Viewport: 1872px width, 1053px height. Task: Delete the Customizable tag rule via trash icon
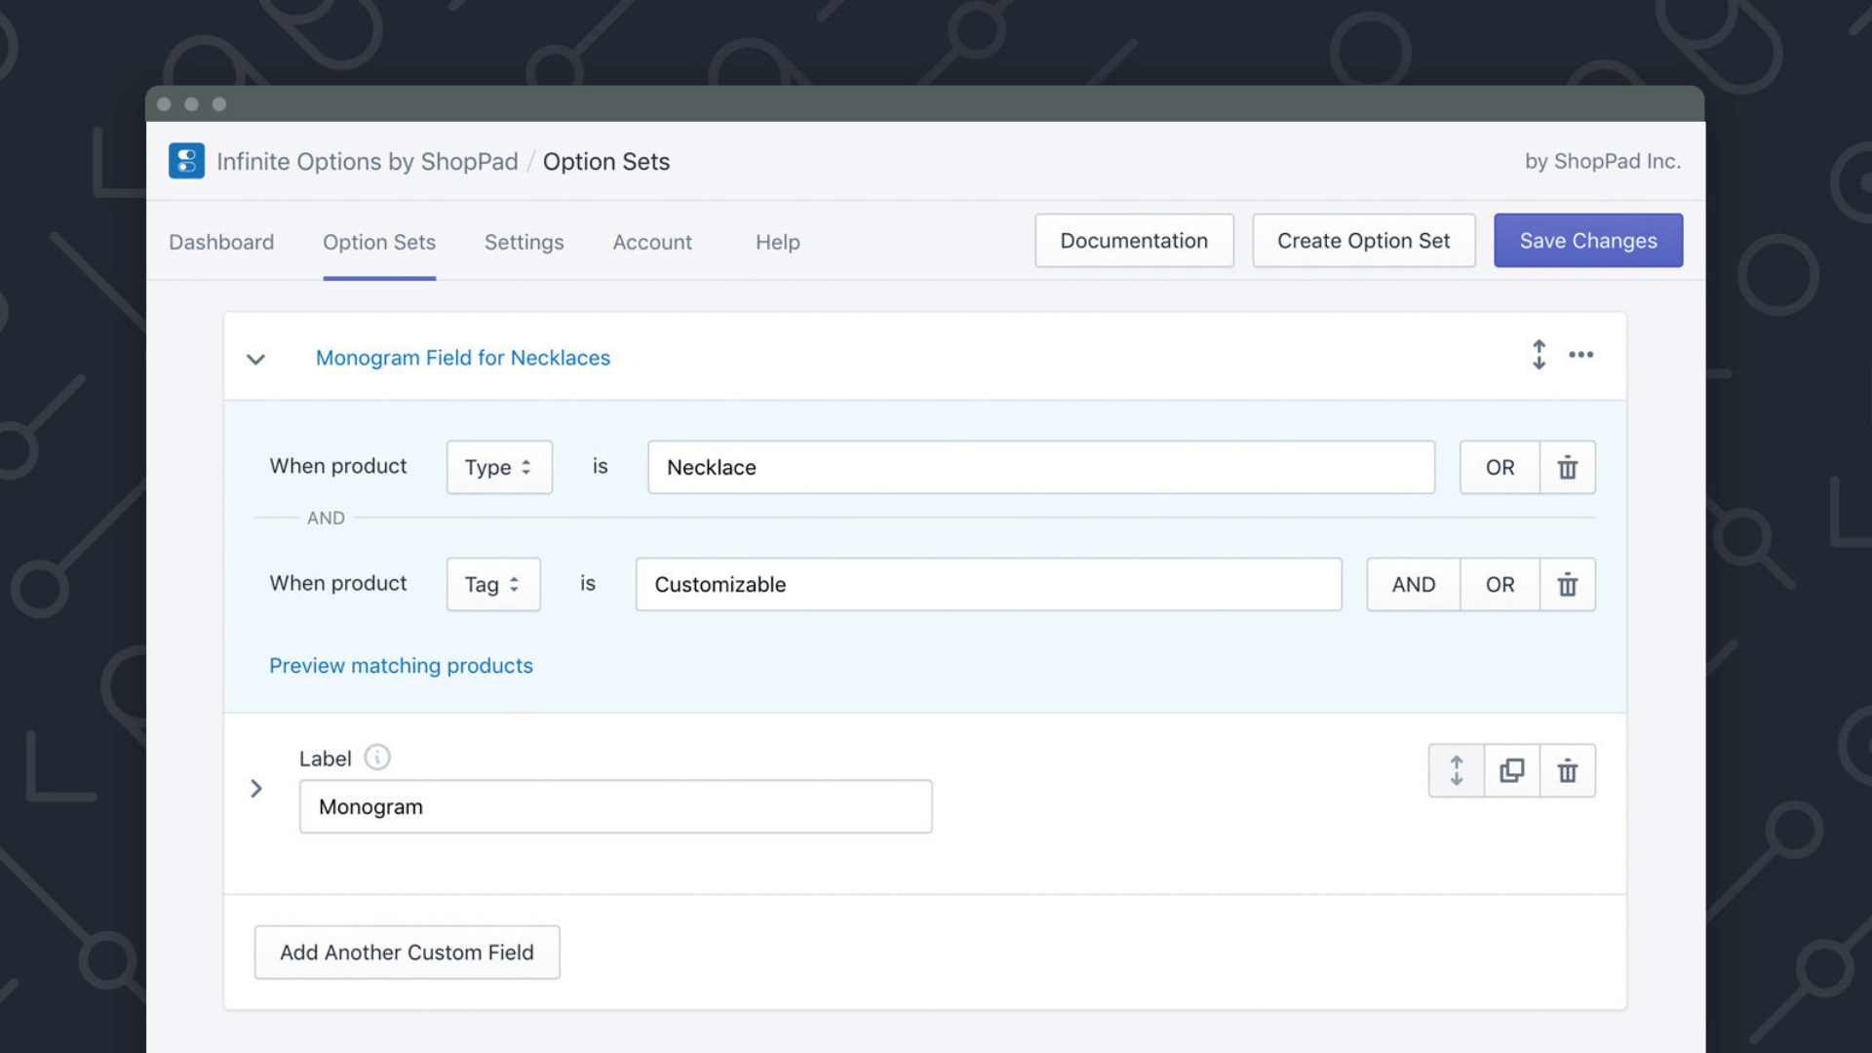1567,585
